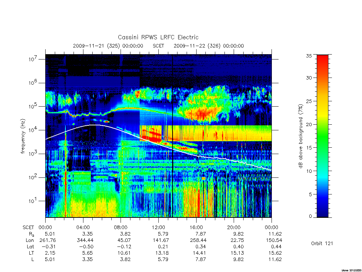Click the Lat value -0.50
The height and width of the screenshot is (272, 362).
coord(87,247)
